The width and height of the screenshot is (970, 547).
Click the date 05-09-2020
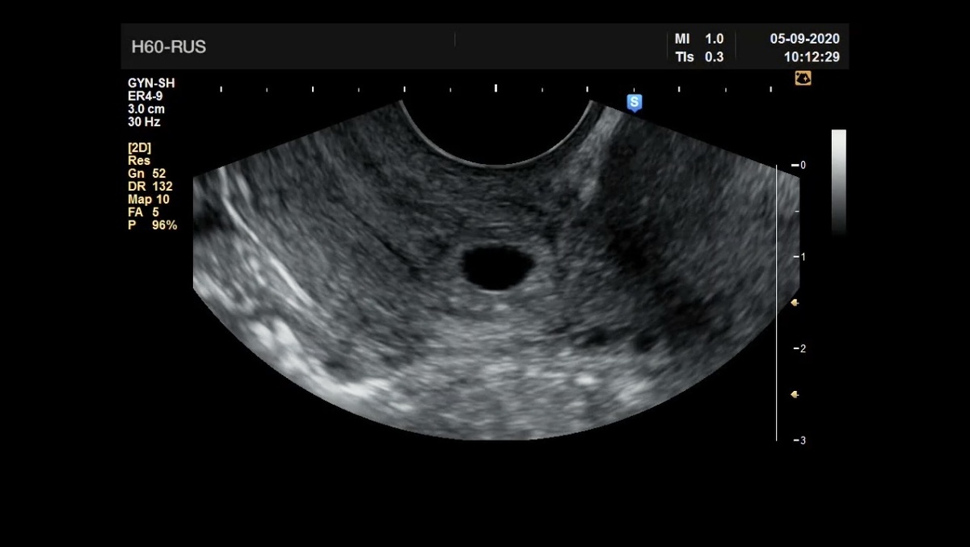point(804,39)
